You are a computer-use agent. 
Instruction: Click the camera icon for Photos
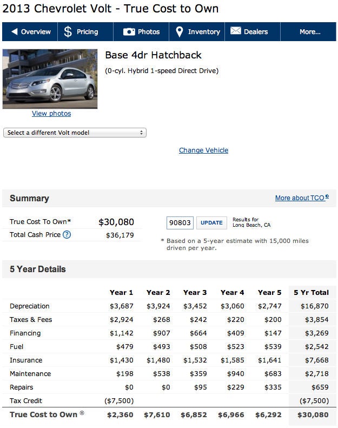pos(129,32)
